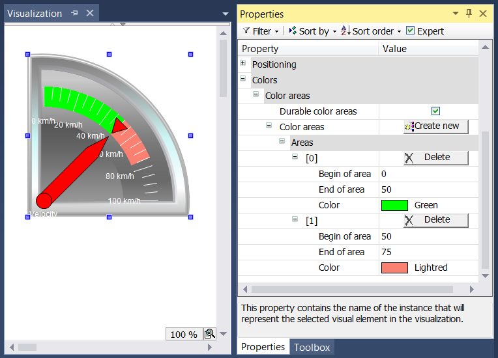Image resolution: width=498 pixels, height=358 pixels.
Task: Open the zoom magnifier icon next to 100 %
Action: click(210, 334)
